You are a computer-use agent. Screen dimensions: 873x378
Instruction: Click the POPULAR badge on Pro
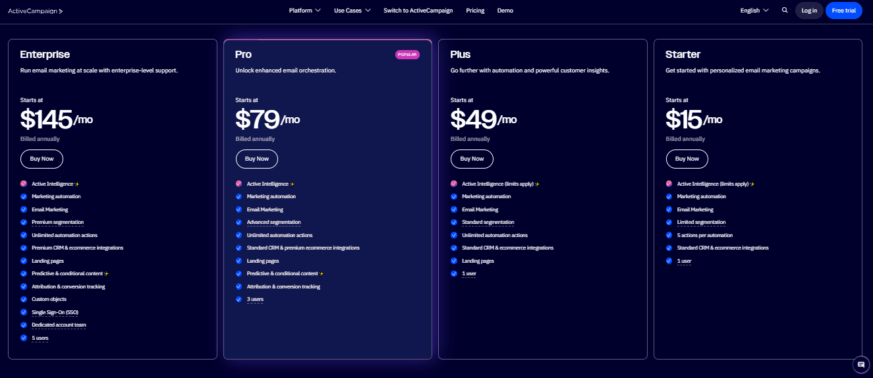(407, 55)
